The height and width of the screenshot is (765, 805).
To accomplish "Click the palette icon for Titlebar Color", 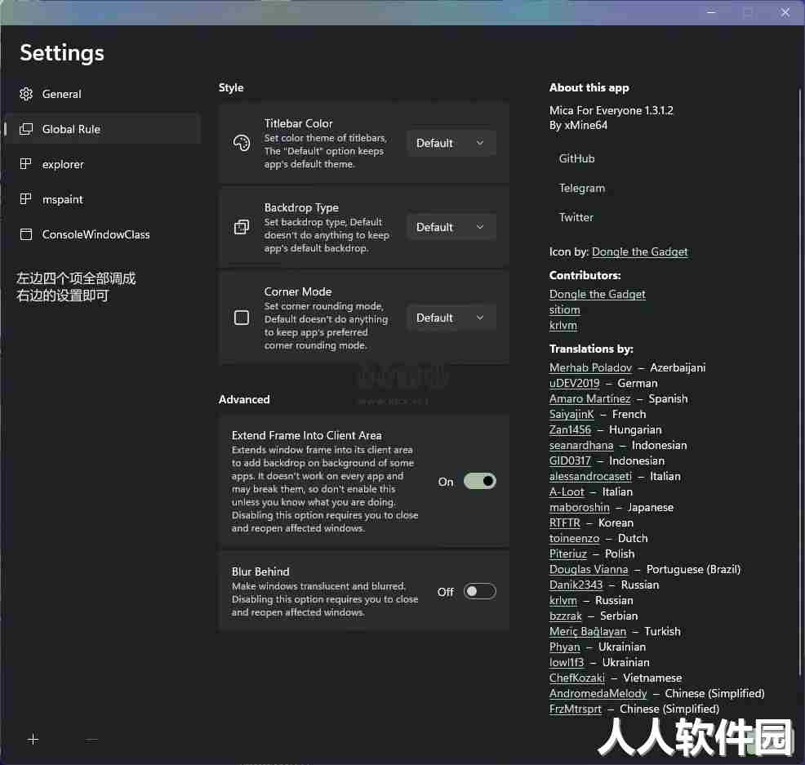I will pyautogui.click(x=242, y=143).
